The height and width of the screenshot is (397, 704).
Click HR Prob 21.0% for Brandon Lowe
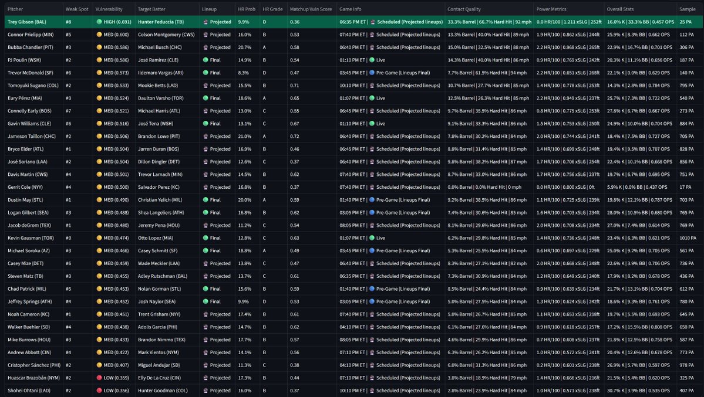point(245,136)
